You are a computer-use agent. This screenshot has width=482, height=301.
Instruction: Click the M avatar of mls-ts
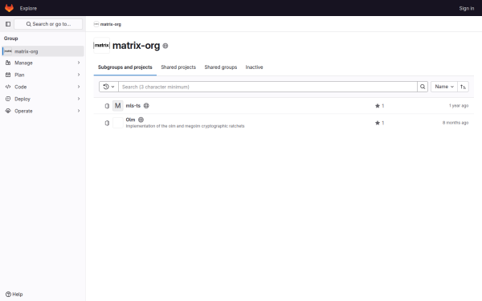(118, 106)
